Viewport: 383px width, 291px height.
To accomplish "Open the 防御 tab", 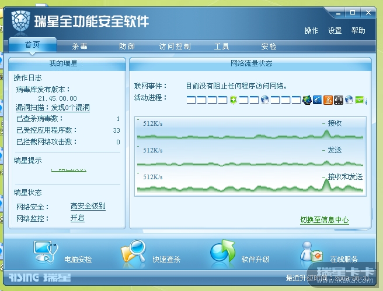I will tap(127, 46).
